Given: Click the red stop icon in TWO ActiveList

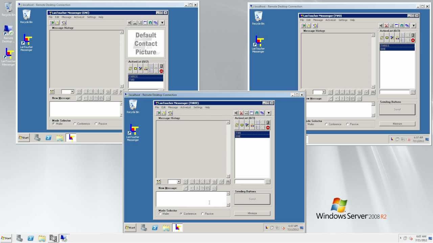Looking at the screenshot, I should click(x=413, y=40).
